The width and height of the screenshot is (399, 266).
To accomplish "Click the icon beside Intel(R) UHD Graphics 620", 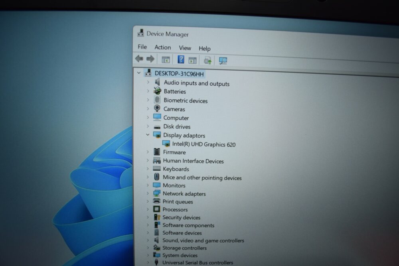I will (x=166, y=144).
